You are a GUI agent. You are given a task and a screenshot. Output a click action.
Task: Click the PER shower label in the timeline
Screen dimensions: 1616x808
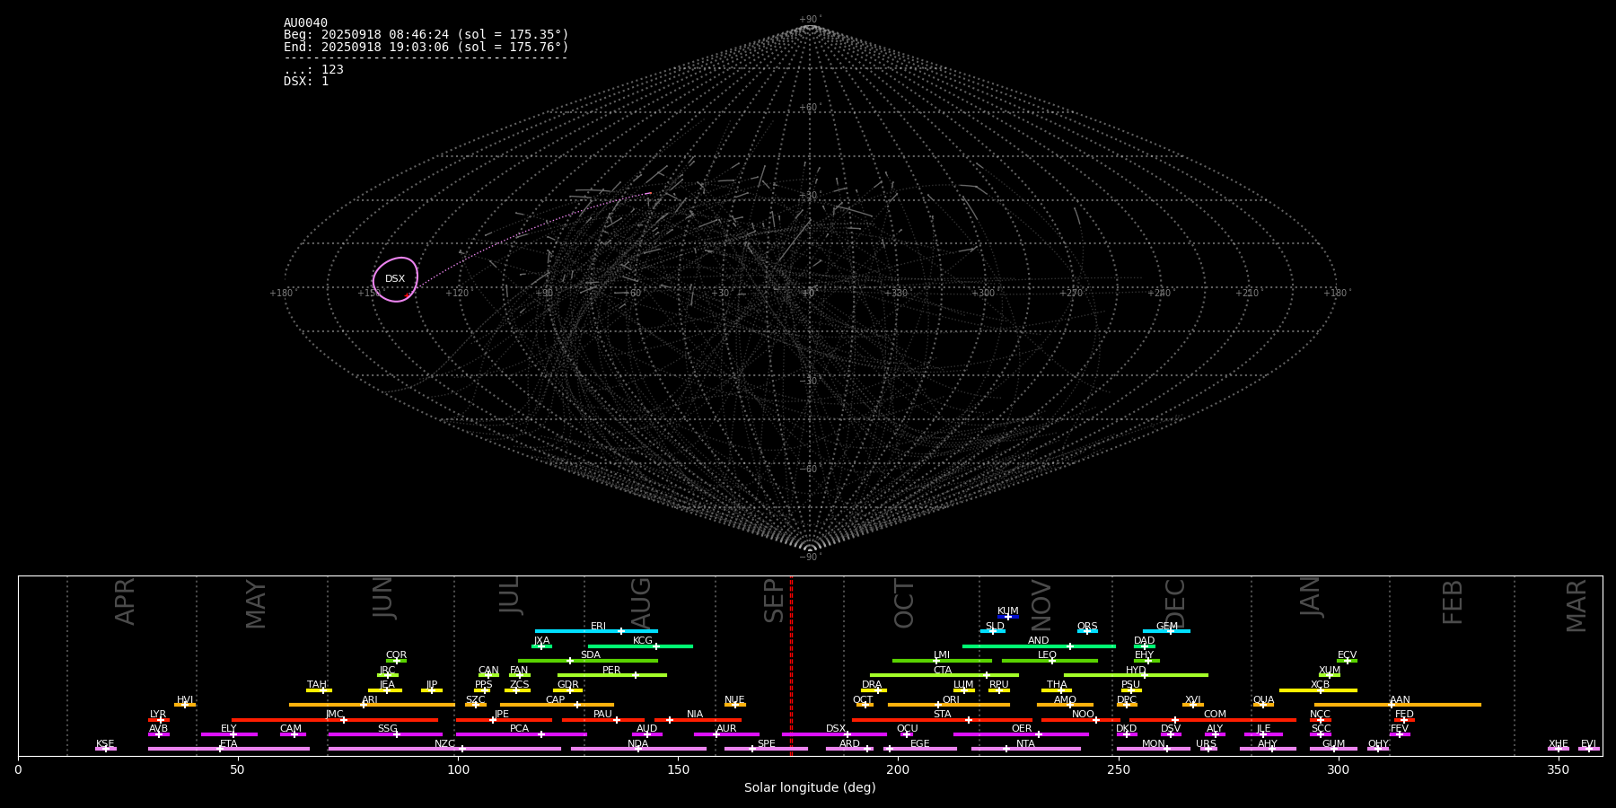click(611, 671)
